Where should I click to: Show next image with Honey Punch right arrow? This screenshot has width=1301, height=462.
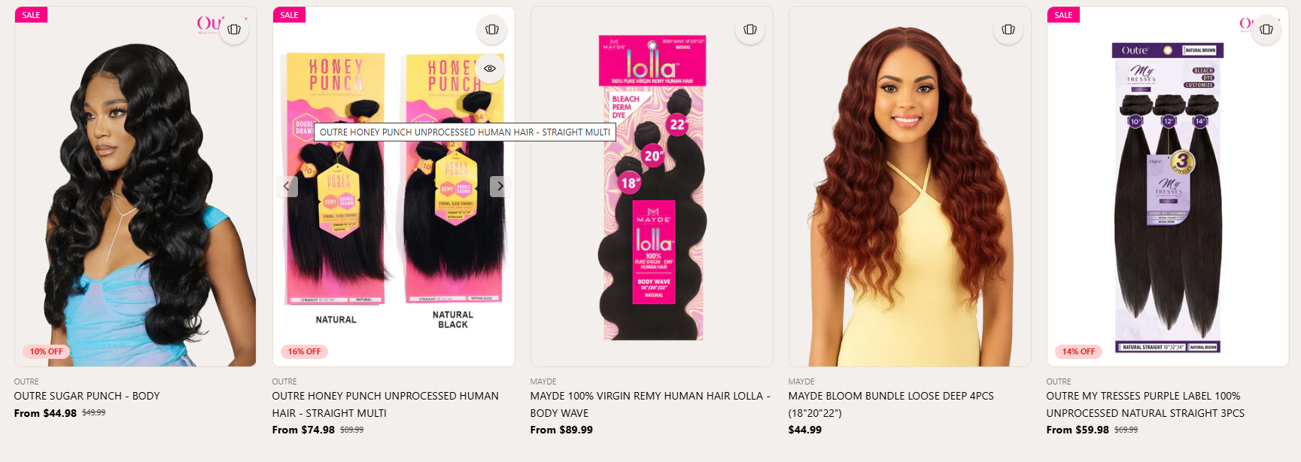point(500,186)
